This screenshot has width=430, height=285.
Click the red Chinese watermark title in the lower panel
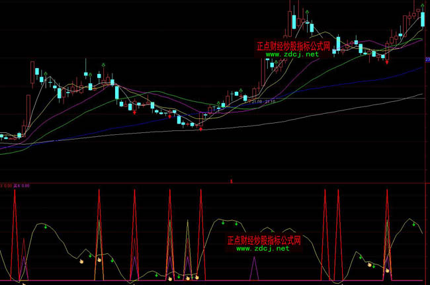[x=263, y=240]
